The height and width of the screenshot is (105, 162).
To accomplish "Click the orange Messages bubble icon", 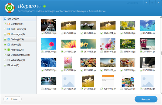I will (9, 34).
